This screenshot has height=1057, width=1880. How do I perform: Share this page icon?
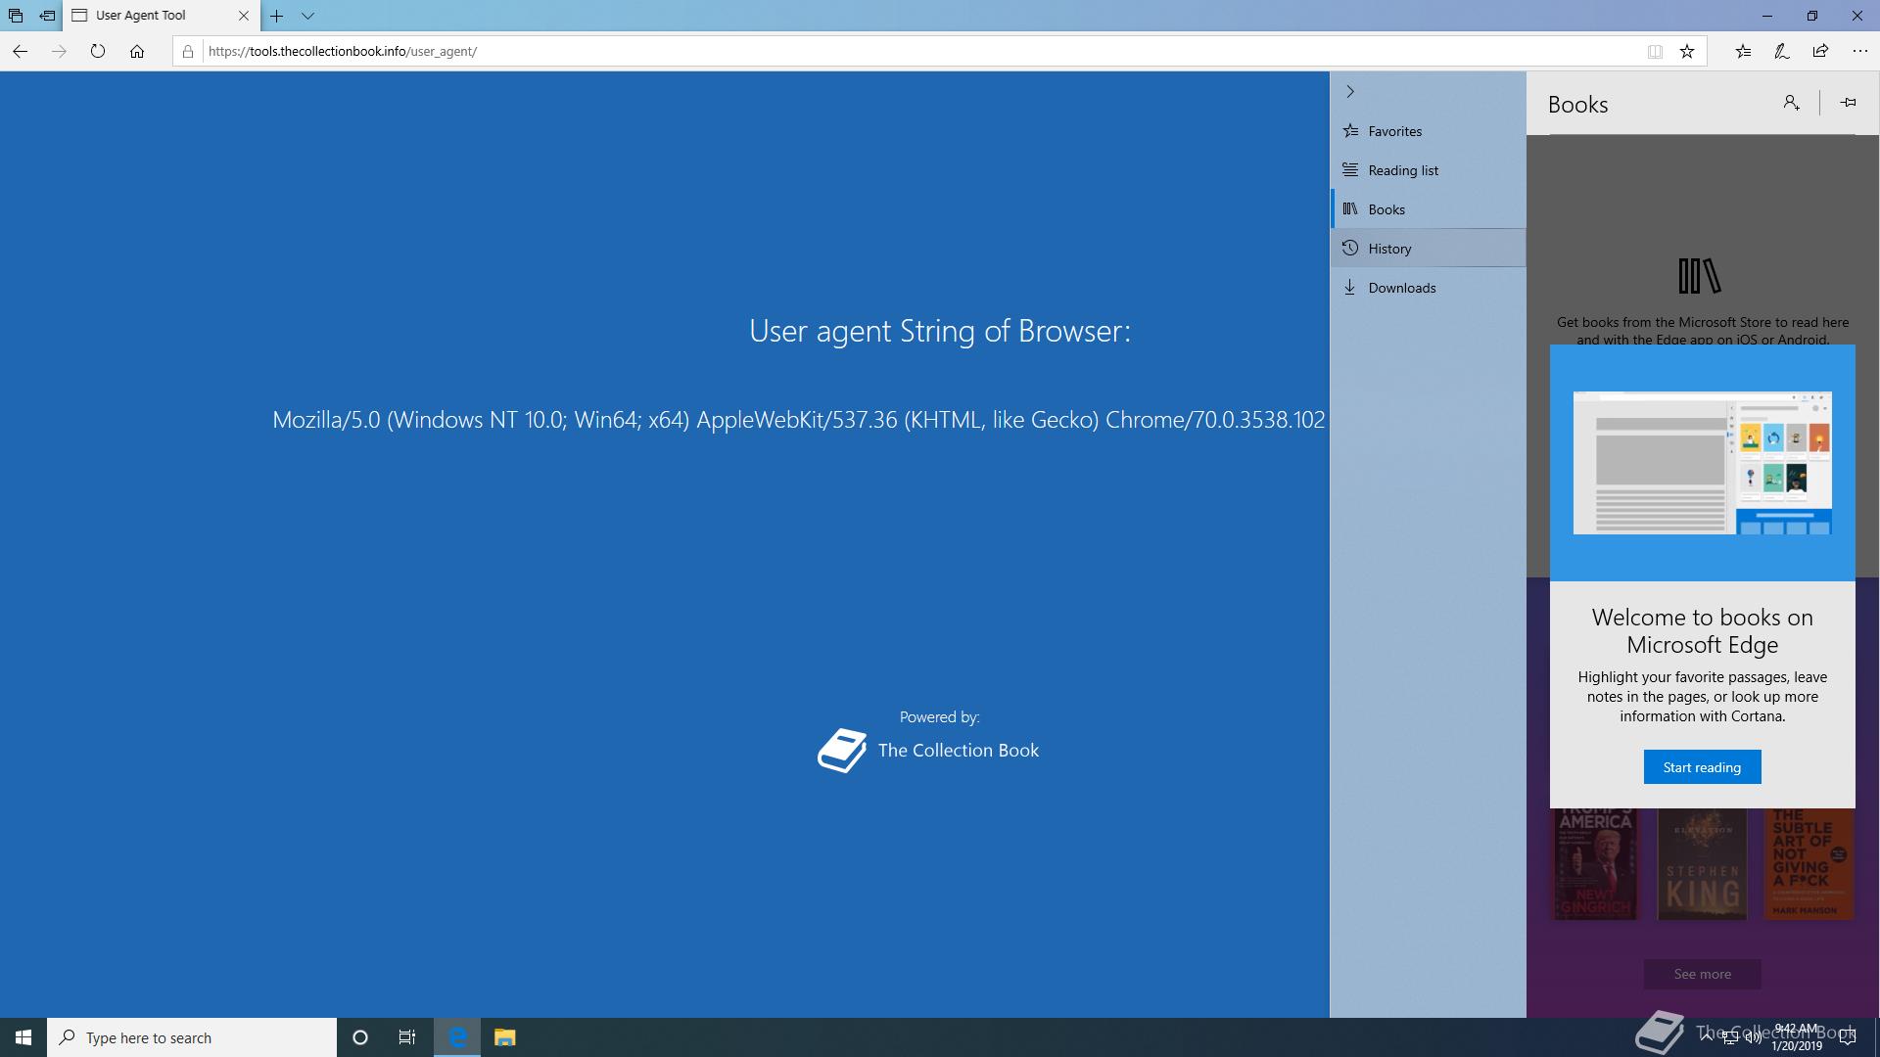1820,51
